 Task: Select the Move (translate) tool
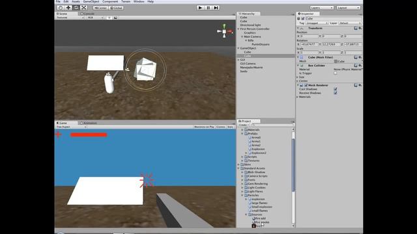pyautogui.click(x=68, y=8)
